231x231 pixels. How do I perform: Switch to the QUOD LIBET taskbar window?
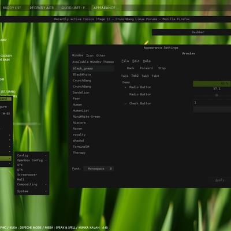click(74, 8)
